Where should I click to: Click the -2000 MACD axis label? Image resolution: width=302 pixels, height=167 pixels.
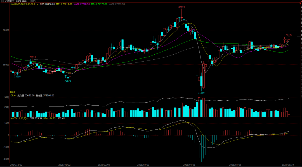(x=6, y=159)
